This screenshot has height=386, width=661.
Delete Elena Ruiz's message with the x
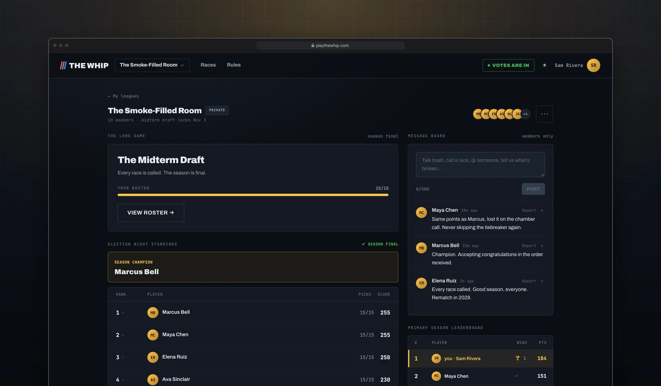(542, 281)
